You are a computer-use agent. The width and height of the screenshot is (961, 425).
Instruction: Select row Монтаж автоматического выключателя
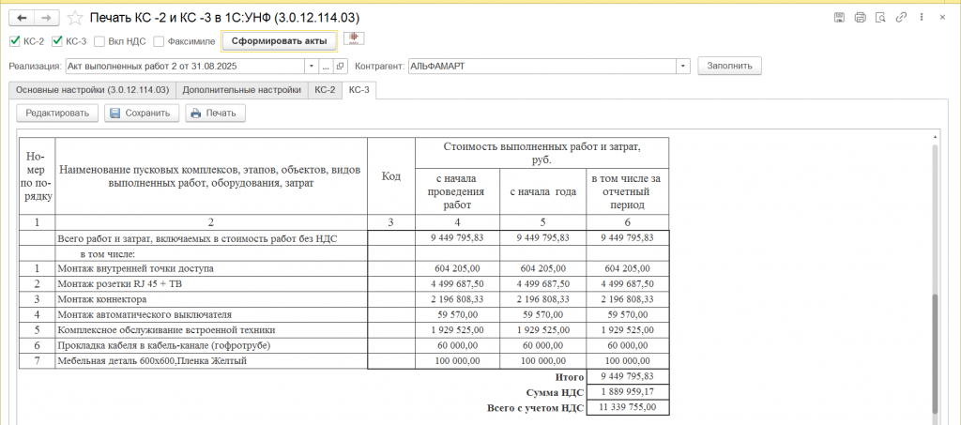click(343, 315)
